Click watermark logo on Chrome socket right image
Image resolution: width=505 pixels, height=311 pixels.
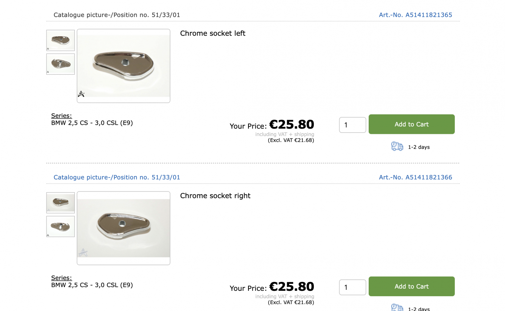83,252
